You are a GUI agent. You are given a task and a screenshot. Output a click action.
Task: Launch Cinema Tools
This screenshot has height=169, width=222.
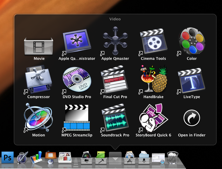[x=153, y=41]
